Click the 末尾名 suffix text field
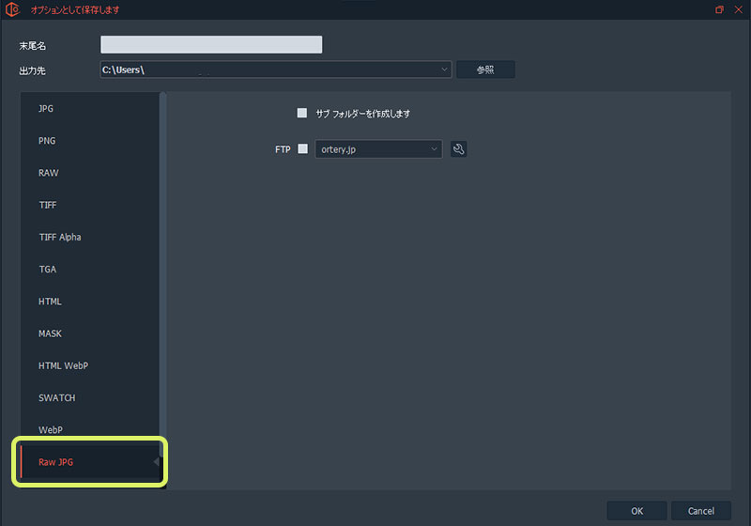Viewport: 751px width, 526px height. [x=211, y=45]
